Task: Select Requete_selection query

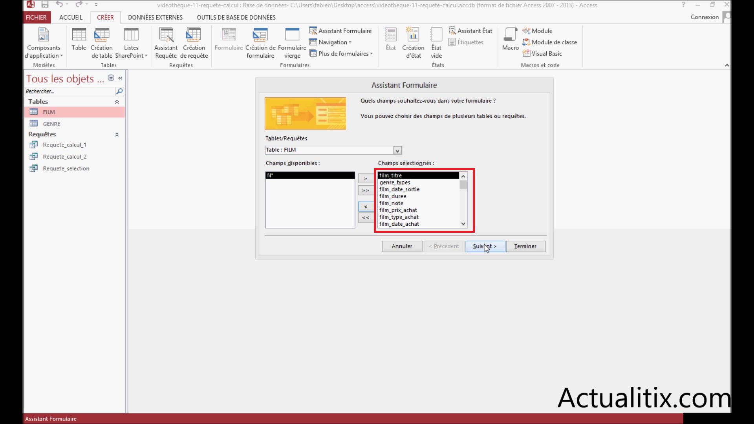Action: coord(75,168)
